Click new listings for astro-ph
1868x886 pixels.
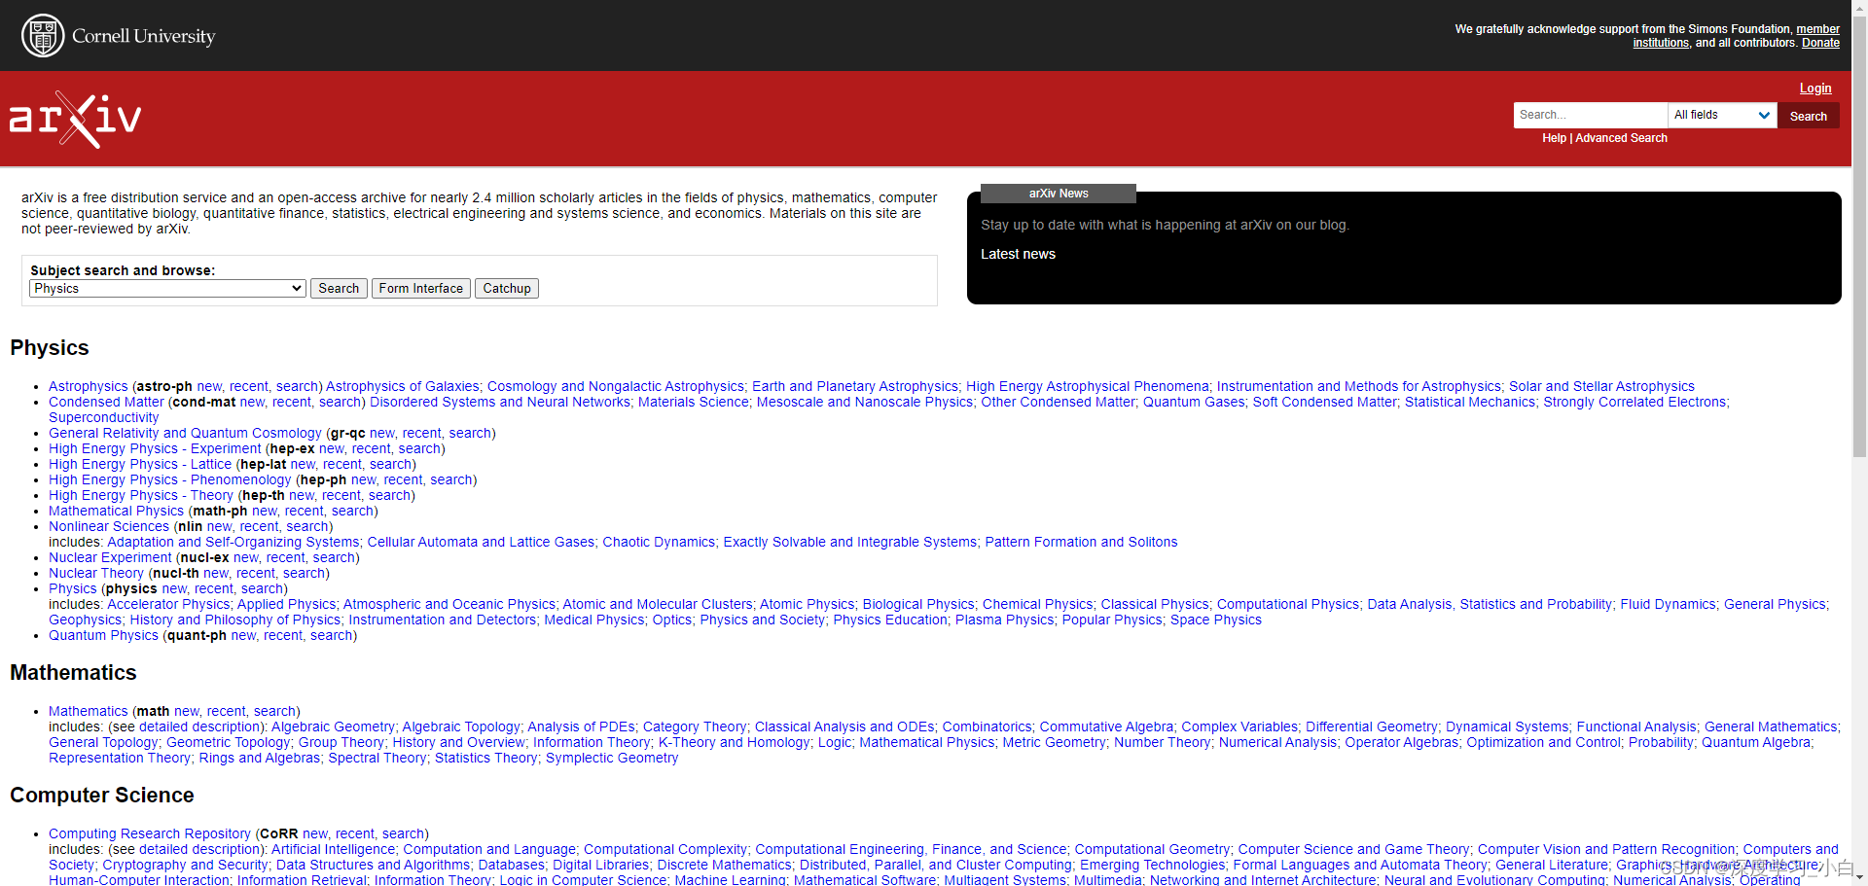click(209, 386)
